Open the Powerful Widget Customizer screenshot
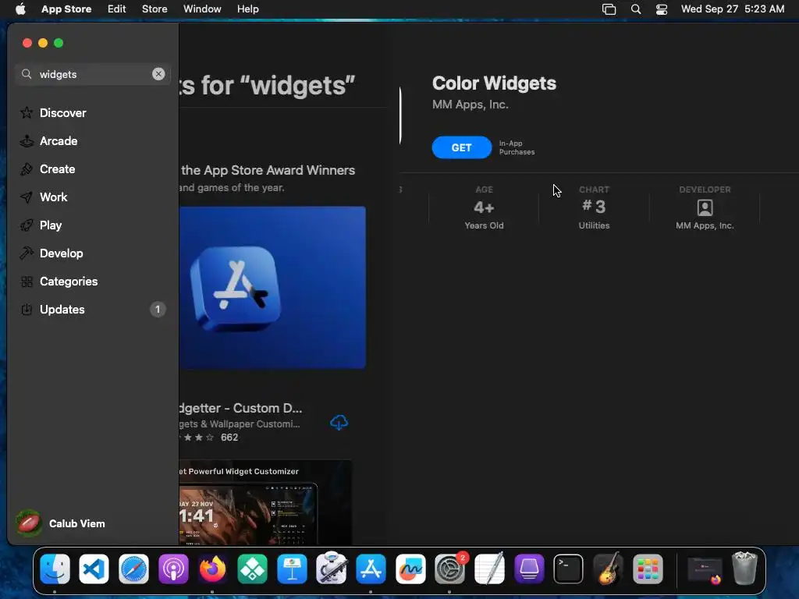Image resolution: width=799 pixels, height=599 pixels. point(265,503)
